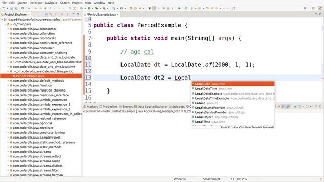Click the Project Explorer filter icon
This screenshot has width=324, height=182.
[55, 14]
